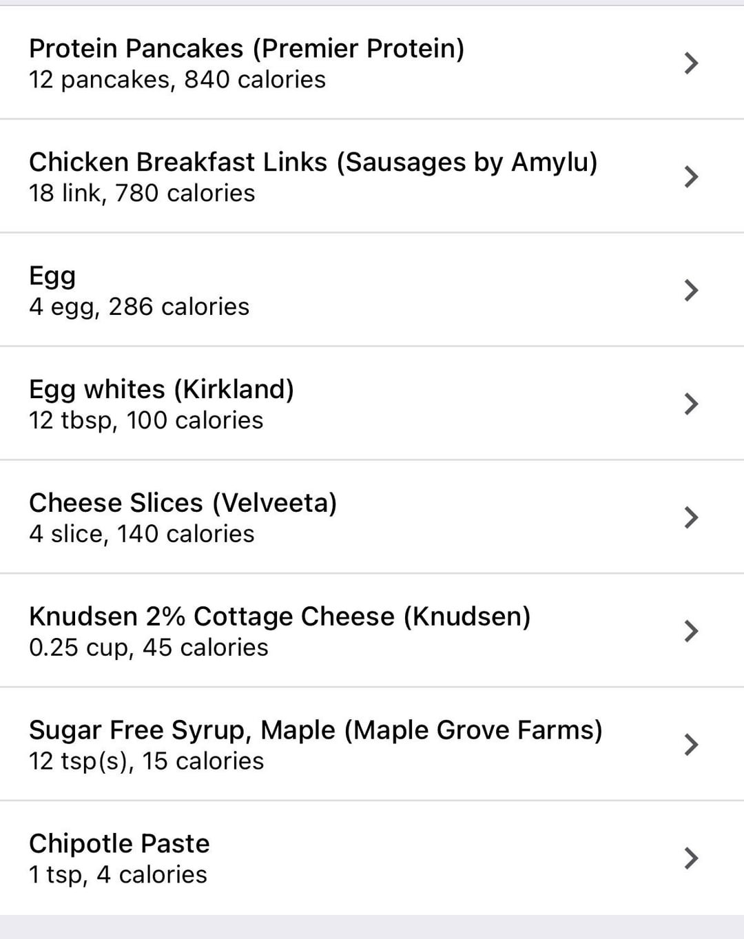Select Chicken Breakfast Links (Sausages by Amylu)
The image size is (744, 939).
[313, 163]
